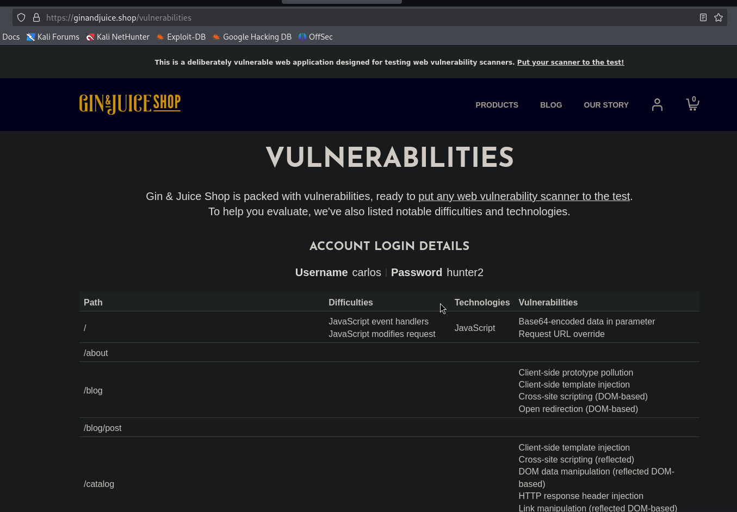Open Our Story menu item
Image resolution: width=737 pixels, height=512 pixels.
coord(606,105)
